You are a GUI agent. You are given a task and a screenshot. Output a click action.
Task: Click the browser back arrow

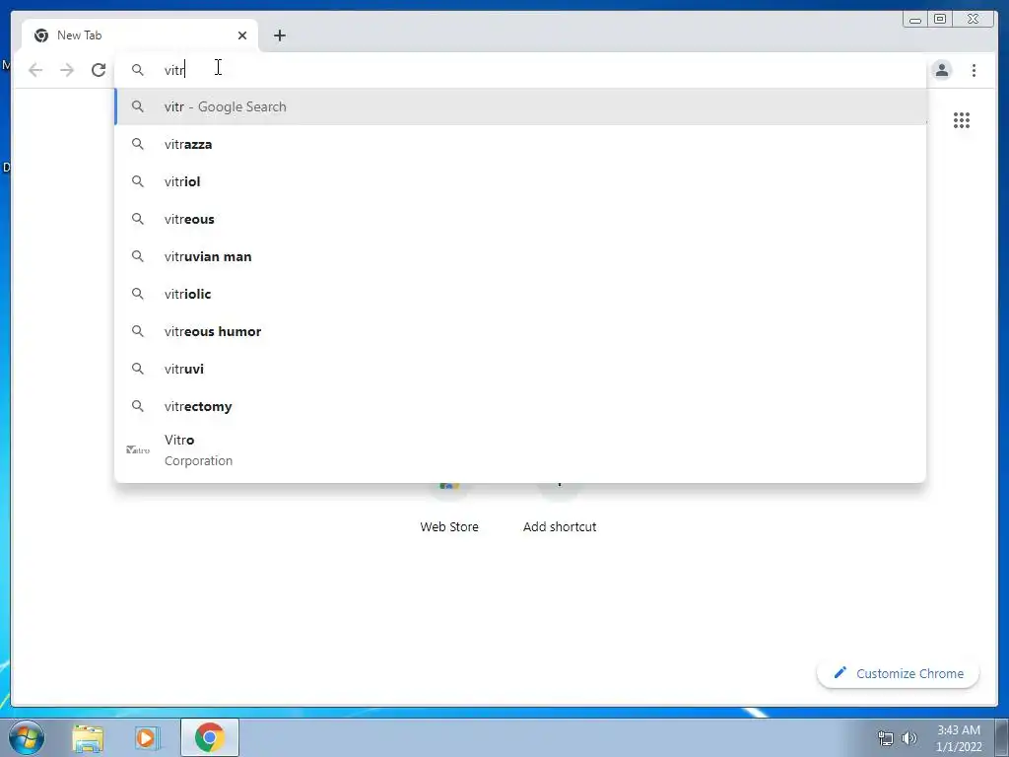[35, 70]
